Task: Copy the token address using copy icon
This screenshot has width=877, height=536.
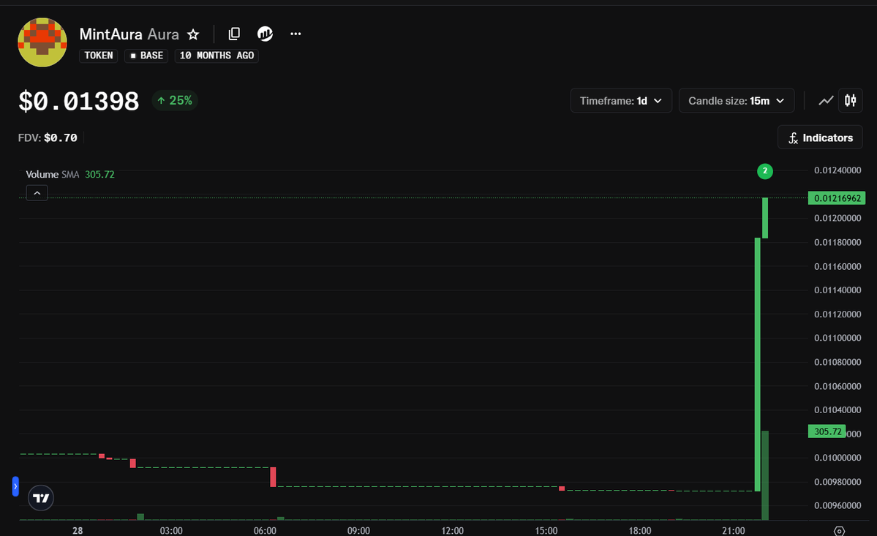Action: (234, 34)
